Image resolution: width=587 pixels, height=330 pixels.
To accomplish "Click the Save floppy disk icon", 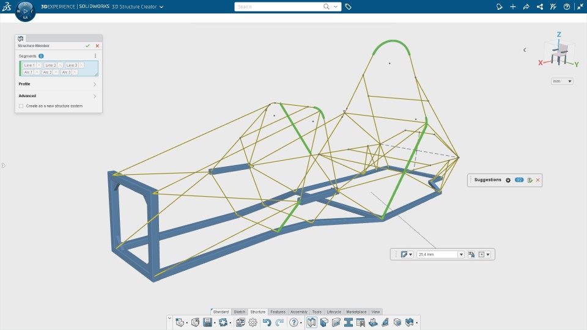I will point(207,322).
